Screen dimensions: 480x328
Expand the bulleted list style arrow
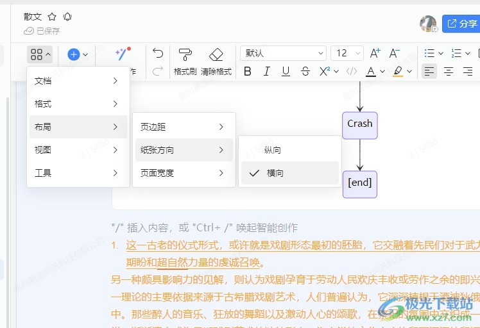click(x=441, y=53)
